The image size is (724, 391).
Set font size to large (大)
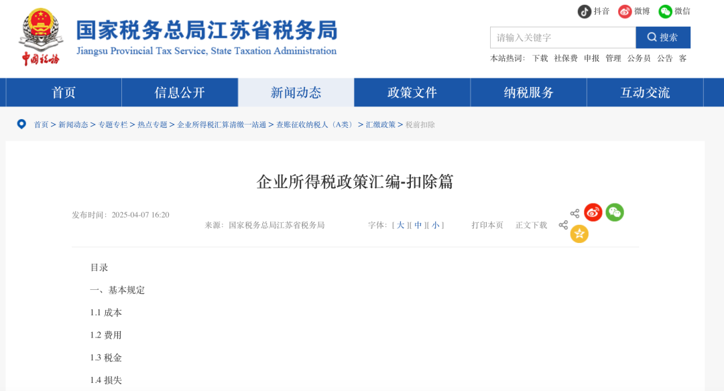tap(400, 225)
